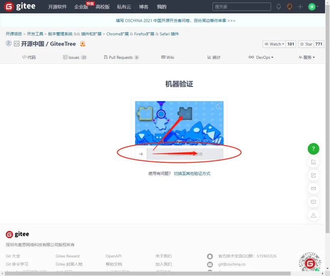Open OpenAPI footer link
Image resolution: width=330 pixels, height=276 pixels.
pos(113,256)
